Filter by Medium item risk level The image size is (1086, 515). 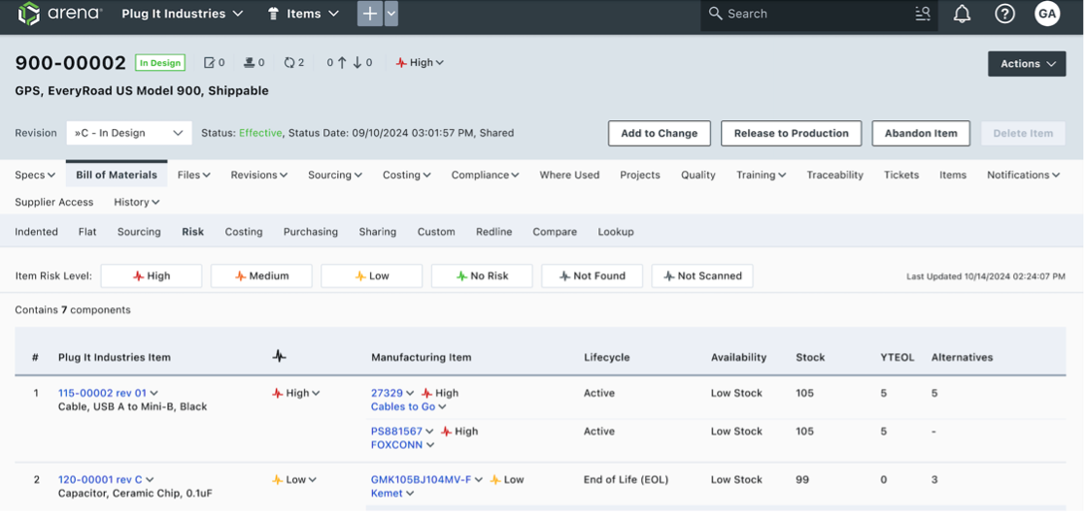point(261,275)
